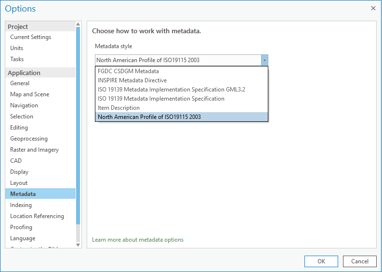Viewport: 382px width, 272px height.
Task: Show Raster and Imagery options
Action: click(40, 150)
